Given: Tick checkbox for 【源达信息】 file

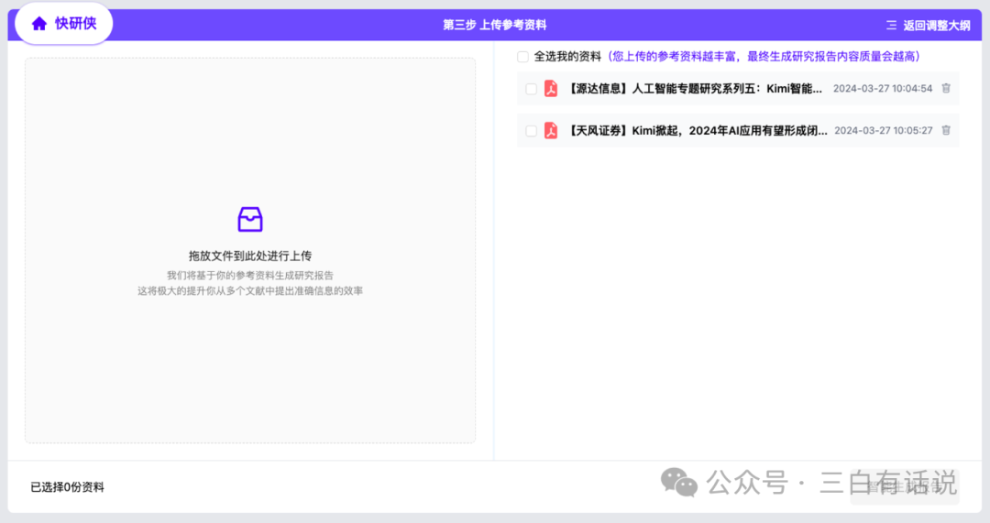Looking at the screenshot, I should [x=531, y=89].
